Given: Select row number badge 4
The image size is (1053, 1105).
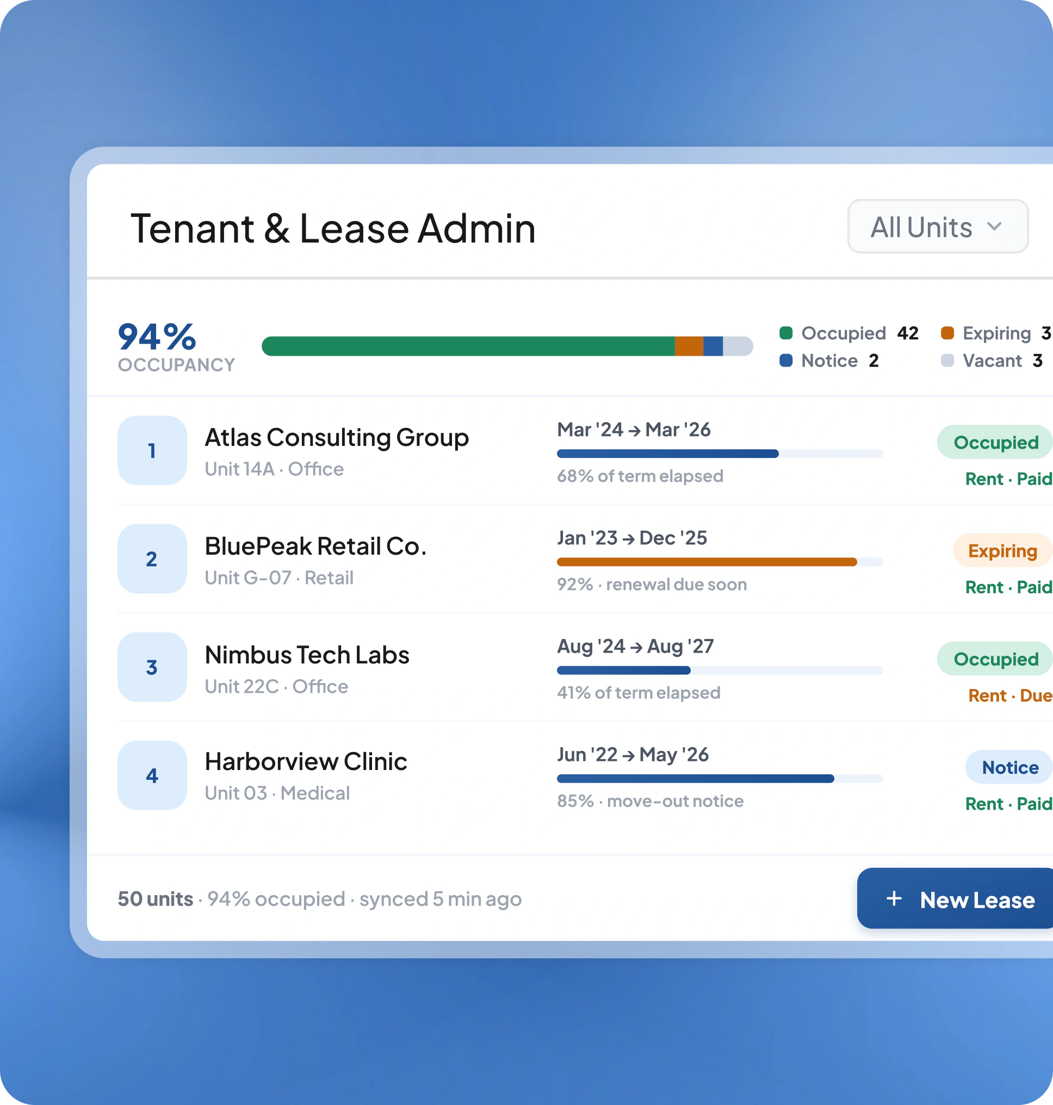Looking at the screenshot, I should point(152,775).
